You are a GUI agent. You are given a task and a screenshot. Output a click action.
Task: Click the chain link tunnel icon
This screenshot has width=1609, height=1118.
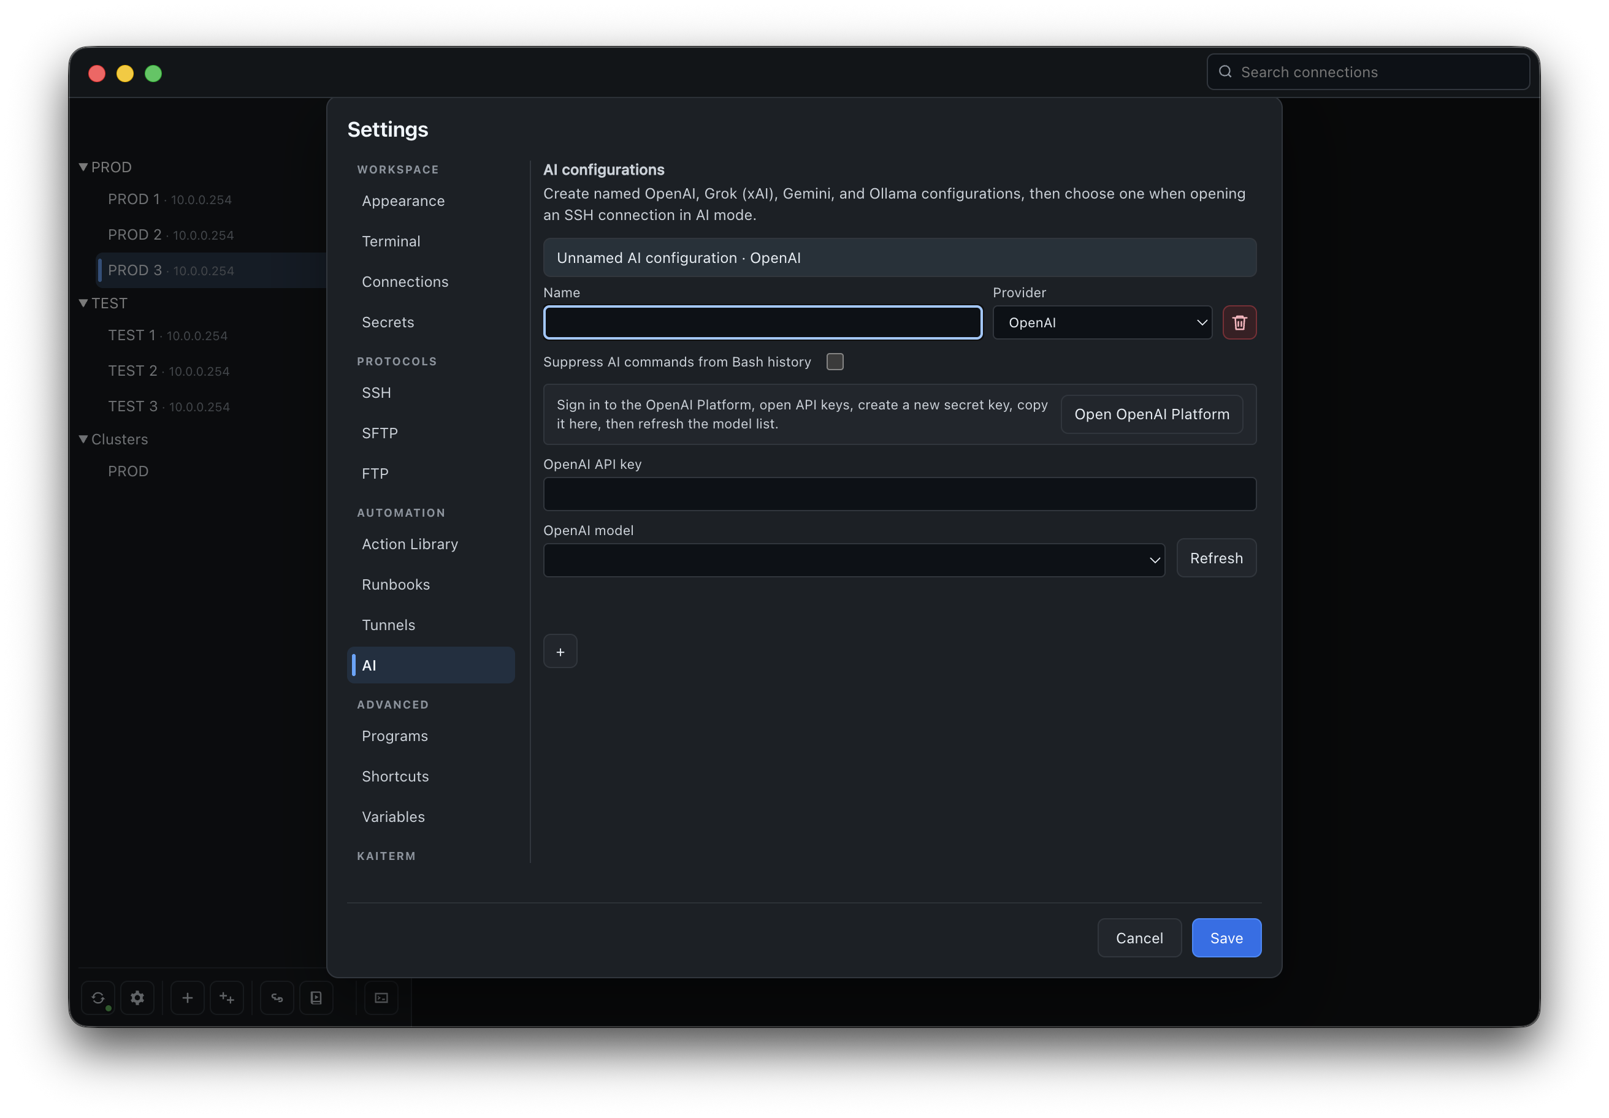click(277, 997)
